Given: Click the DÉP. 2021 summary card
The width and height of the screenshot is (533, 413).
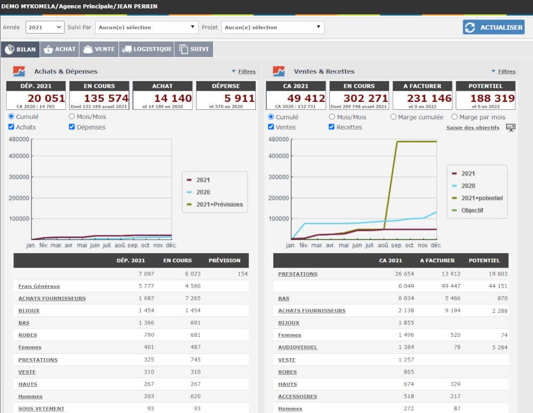Looking at the screenshot, I should pos(36,95).
